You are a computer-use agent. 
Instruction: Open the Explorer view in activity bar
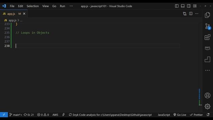tap(207, 15)
